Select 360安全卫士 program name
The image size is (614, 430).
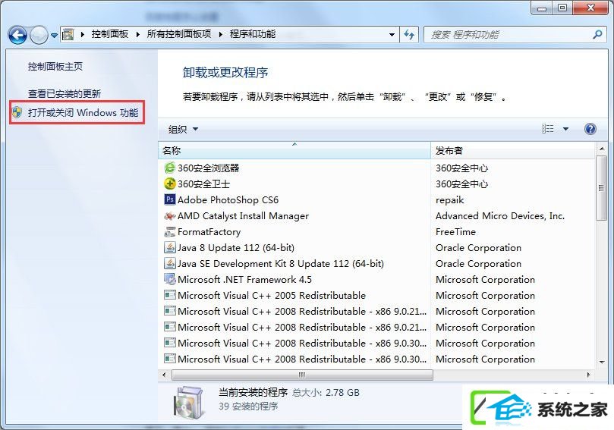coord(203,184)
